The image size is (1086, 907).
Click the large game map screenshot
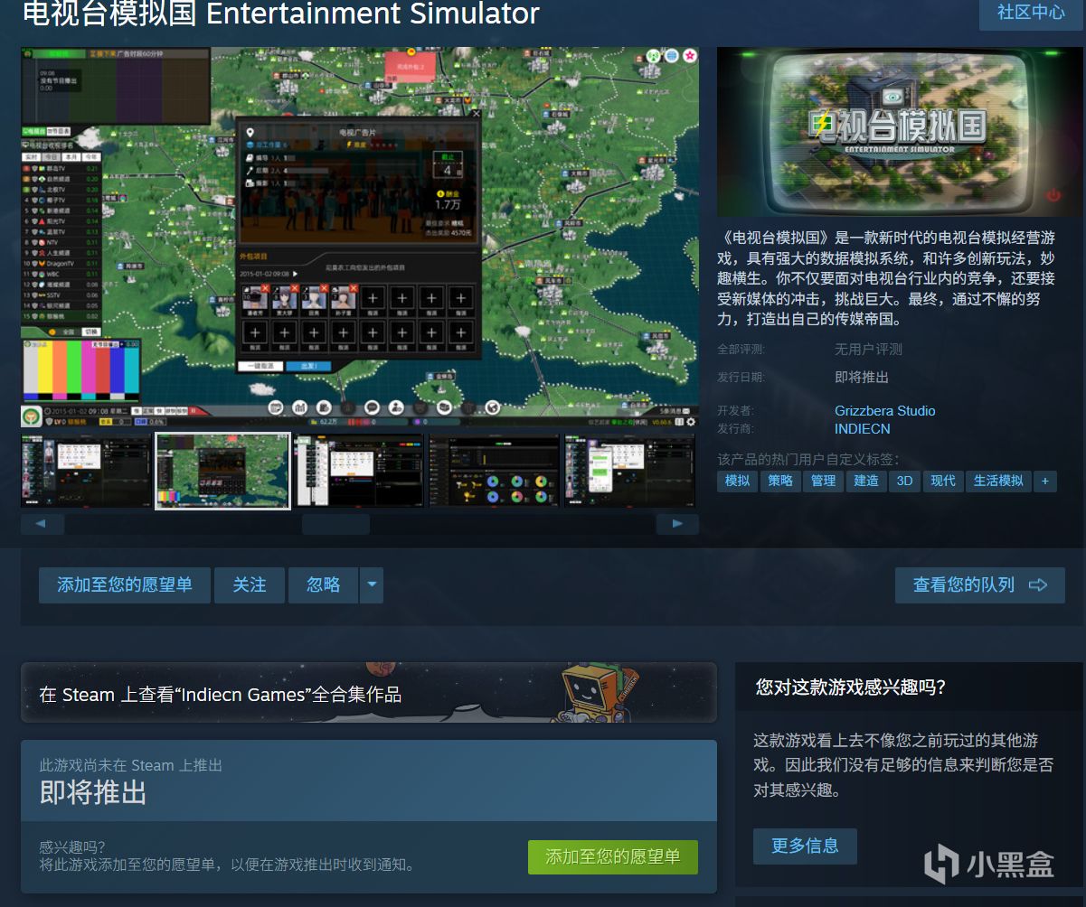[x=360, y=238]
